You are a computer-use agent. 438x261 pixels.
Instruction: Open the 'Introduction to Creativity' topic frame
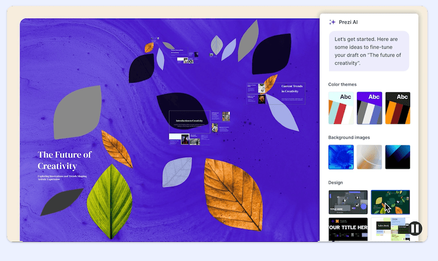(x=189, y=121)
